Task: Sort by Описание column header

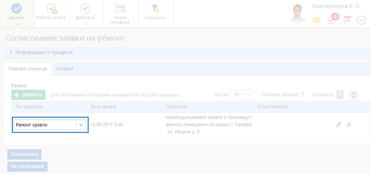Action: coord(176,107)
